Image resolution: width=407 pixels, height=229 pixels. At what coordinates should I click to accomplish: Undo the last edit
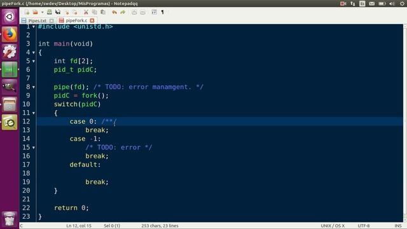114,12
